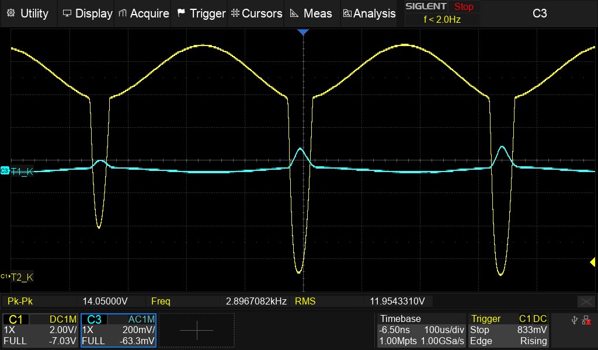The width and height of the screenshot is (598, 350).
Task: Open the Display menu
Action: tap(87, 13)
